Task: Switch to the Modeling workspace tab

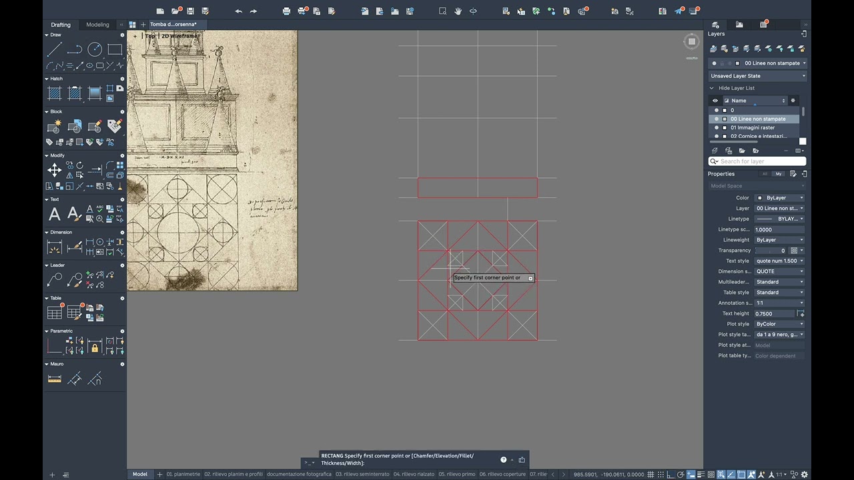Action: (x=97, y=25)
